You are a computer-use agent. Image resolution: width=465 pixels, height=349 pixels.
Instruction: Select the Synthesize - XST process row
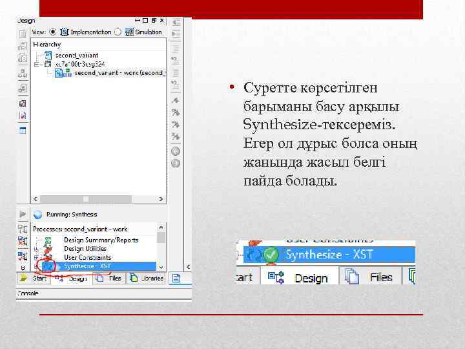(98, 266)
